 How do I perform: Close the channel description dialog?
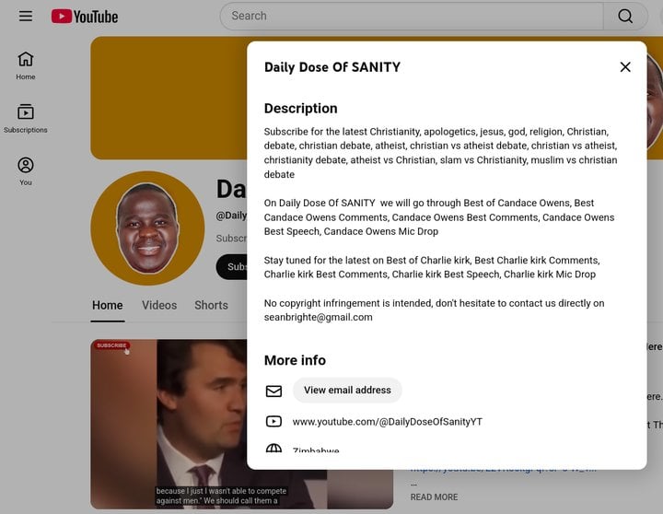click(625, 67)
